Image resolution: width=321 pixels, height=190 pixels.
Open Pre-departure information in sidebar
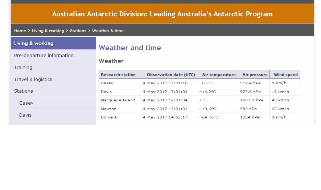point(53,55)
